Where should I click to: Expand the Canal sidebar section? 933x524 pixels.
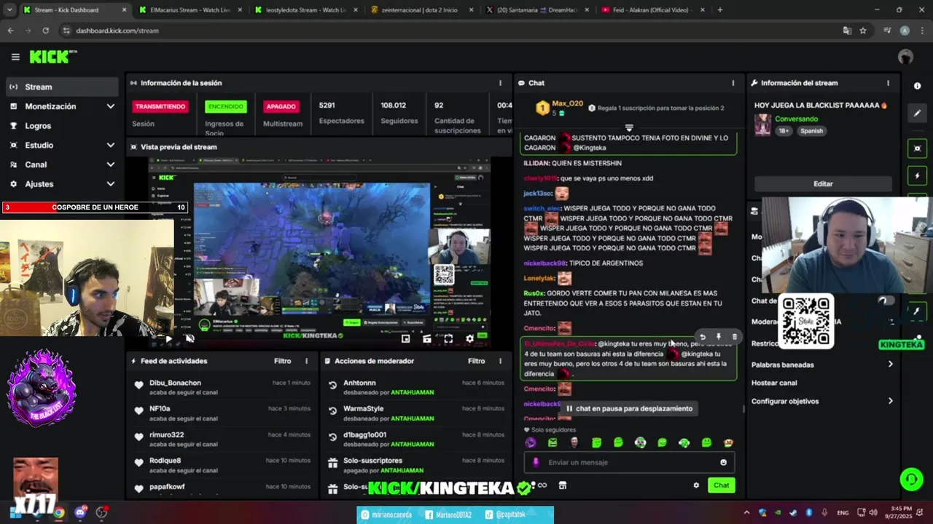(110, 164)
